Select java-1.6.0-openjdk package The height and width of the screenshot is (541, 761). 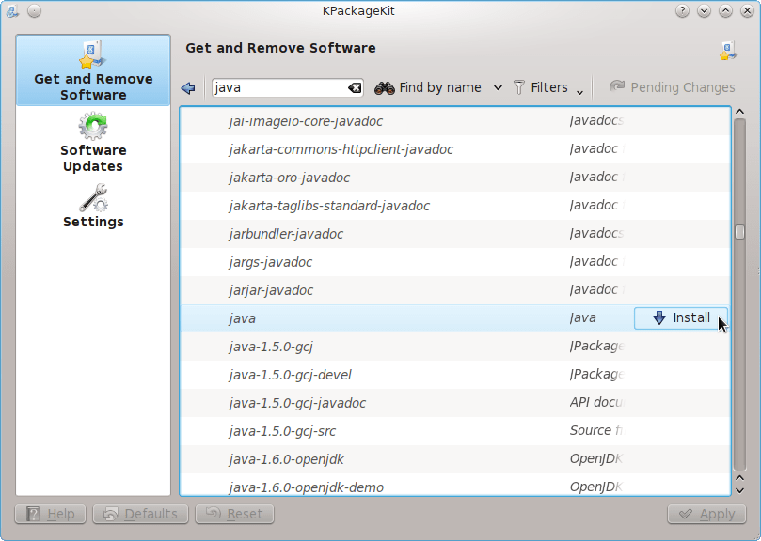coord(455,459)
